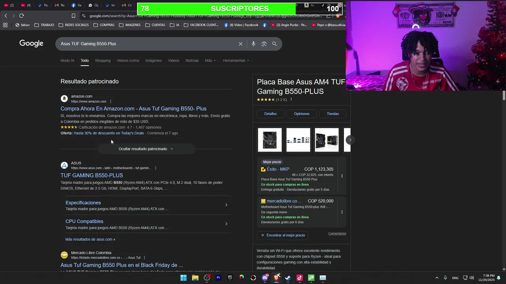506x284 pixels.
Task: Launch Epic Games from taskbar
Action: (230, 278)
